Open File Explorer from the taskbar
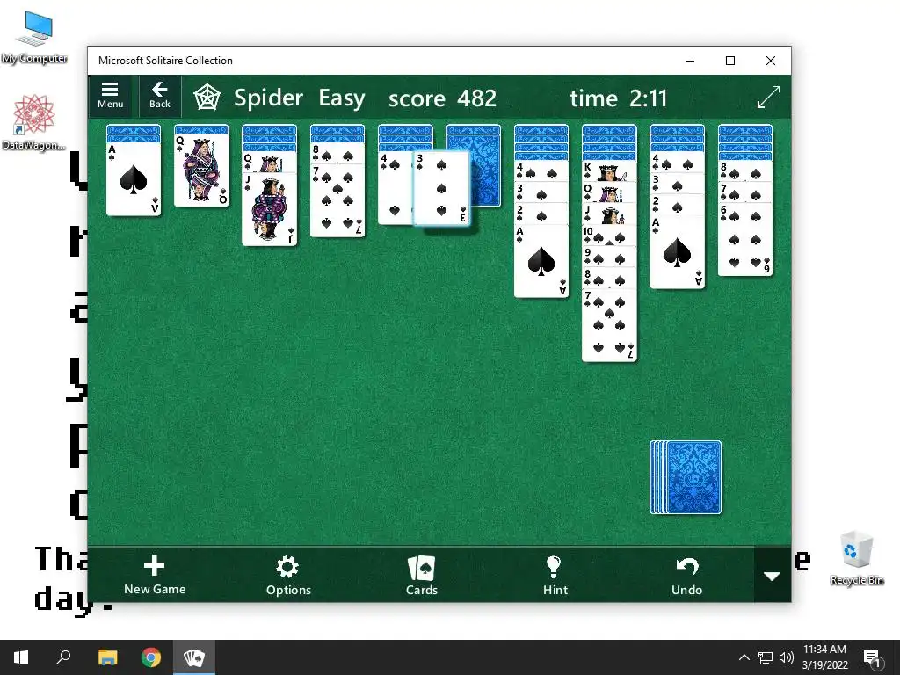 pos(107,657)
